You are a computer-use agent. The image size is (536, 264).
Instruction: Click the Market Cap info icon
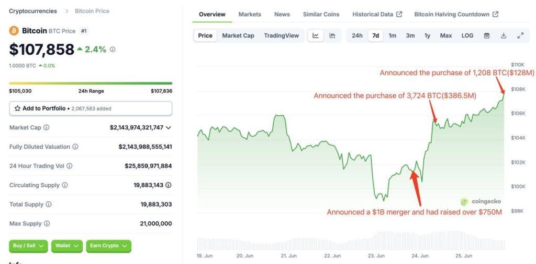[47, 127]
